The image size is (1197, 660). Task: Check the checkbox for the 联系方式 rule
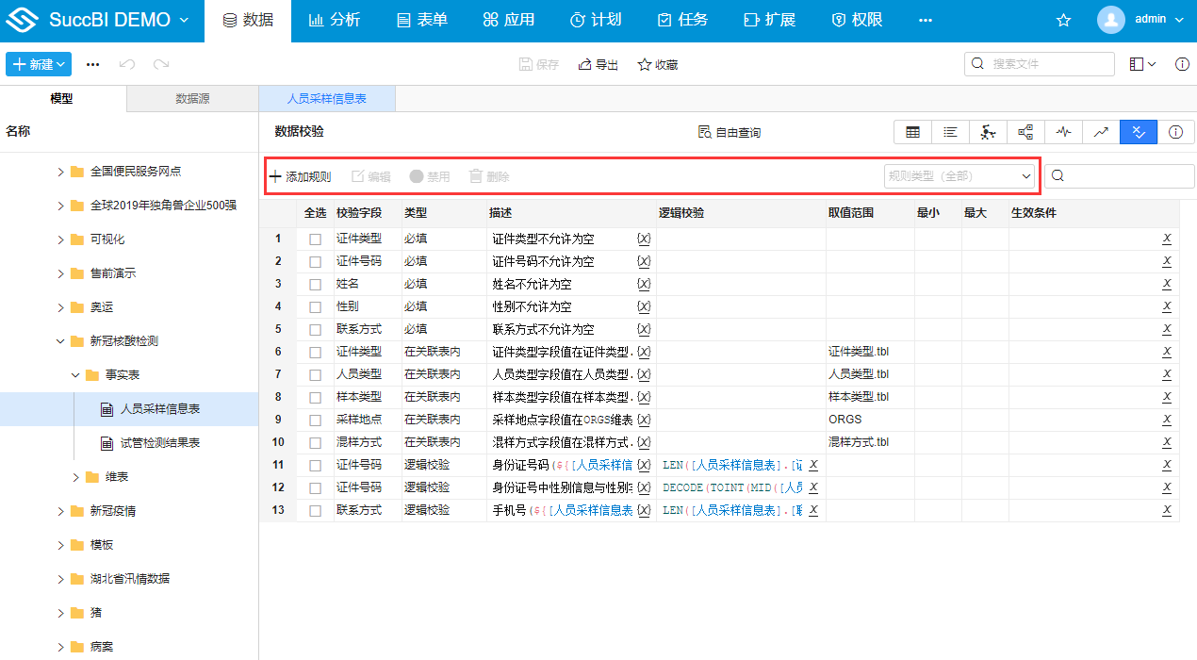(x=317, y=328)
